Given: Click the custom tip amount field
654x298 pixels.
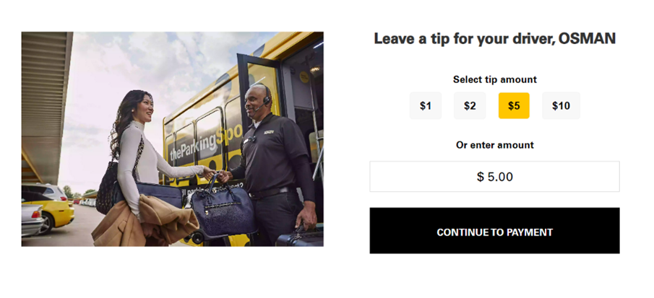Looking at the screenshot, I should [495, 177].
